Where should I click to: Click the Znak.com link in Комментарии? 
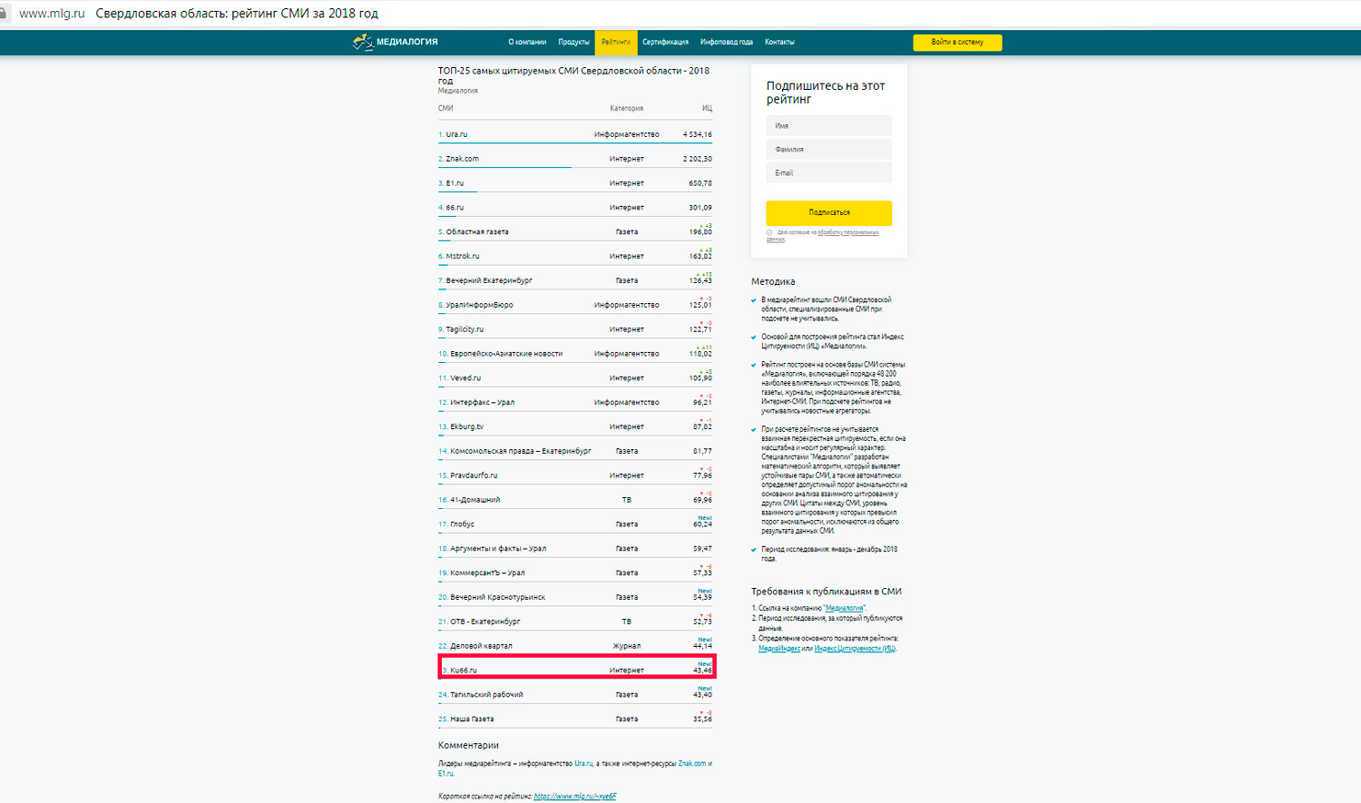(x=691, y=764)
